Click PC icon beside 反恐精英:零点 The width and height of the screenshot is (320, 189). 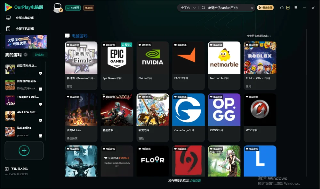(x=40, y=73)
